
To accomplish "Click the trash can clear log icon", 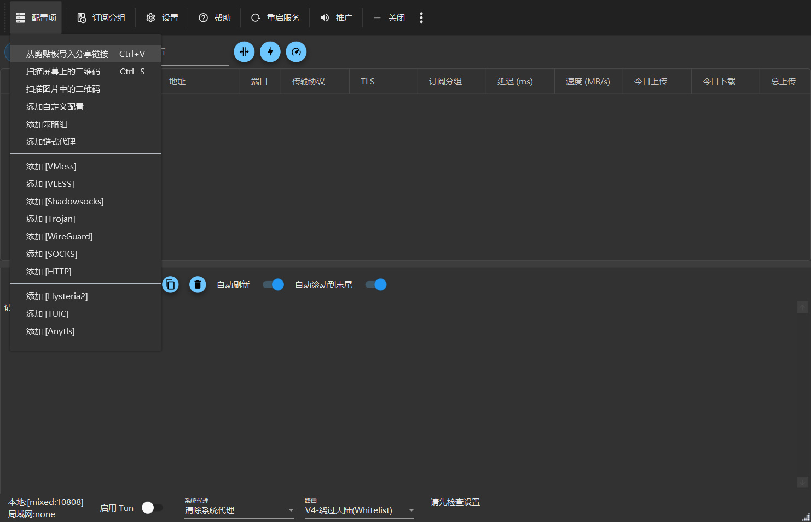I will coord(198,285).
